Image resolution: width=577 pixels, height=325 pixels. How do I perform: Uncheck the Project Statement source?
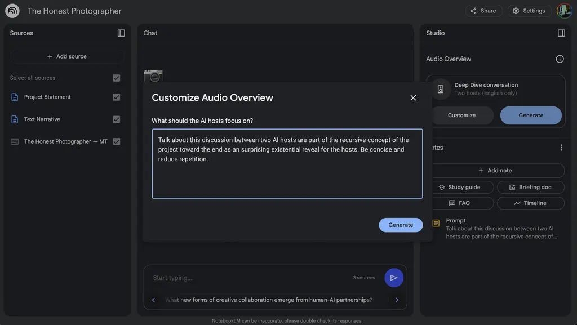pos(116,97)
